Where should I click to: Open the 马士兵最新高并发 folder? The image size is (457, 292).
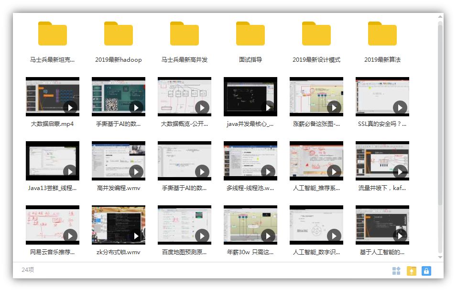184,34
